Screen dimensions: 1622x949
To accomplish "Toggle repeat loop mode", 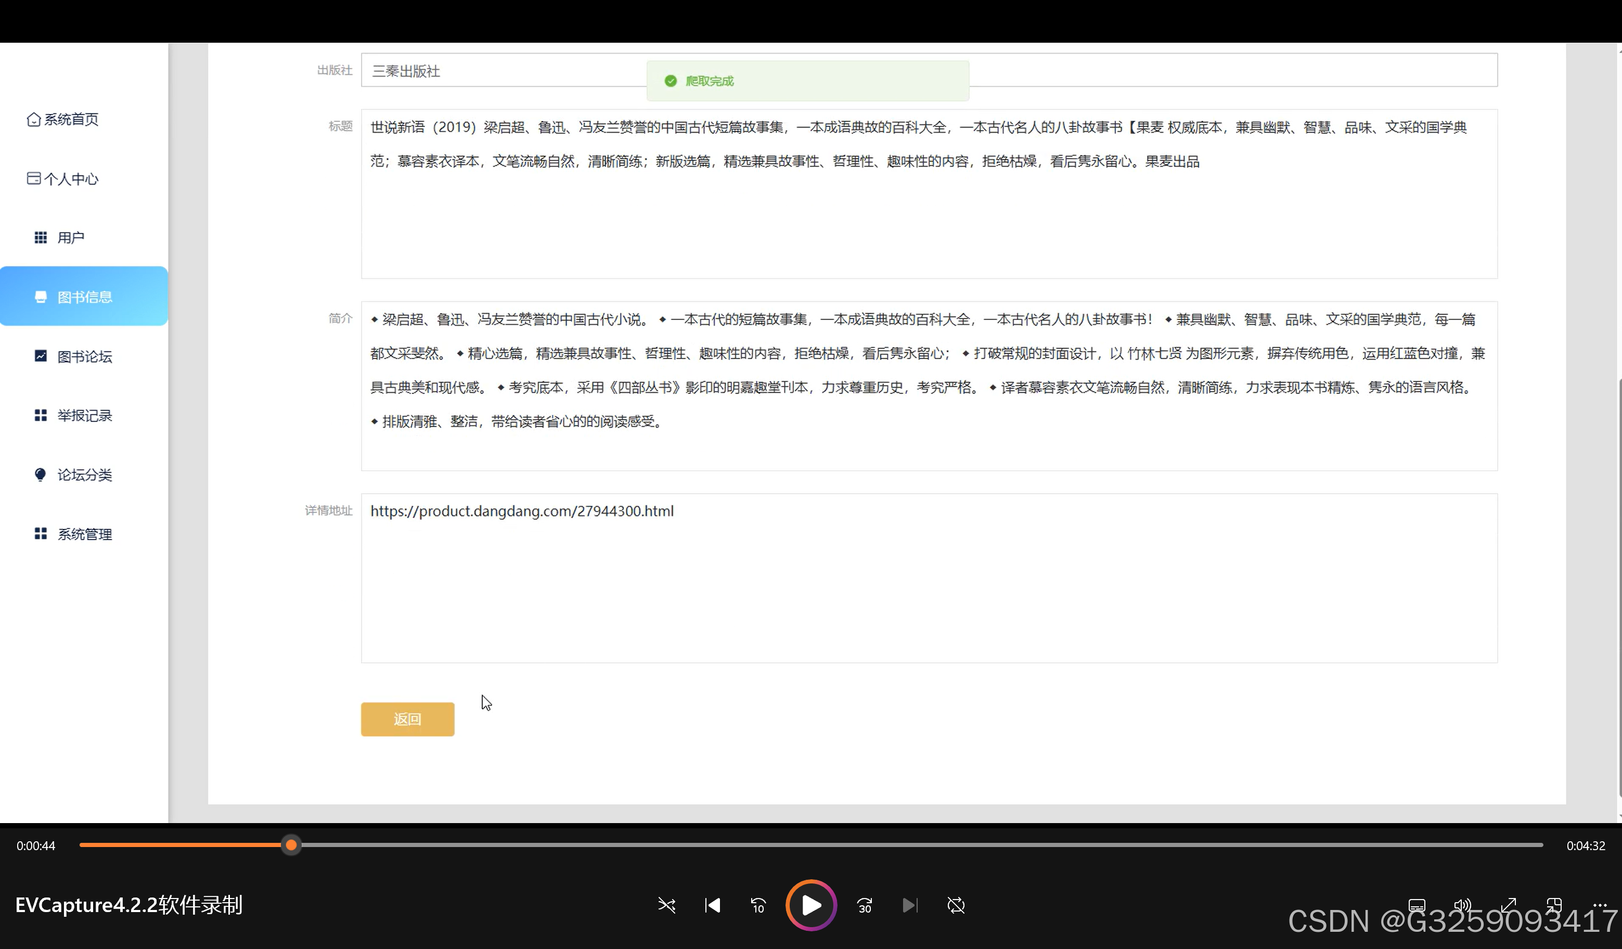I will (956, 905).
